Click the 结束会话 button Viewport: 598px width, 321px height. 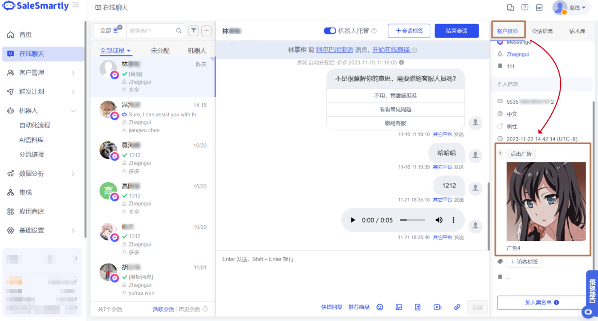pyautogui.click(x=456, y=31)
